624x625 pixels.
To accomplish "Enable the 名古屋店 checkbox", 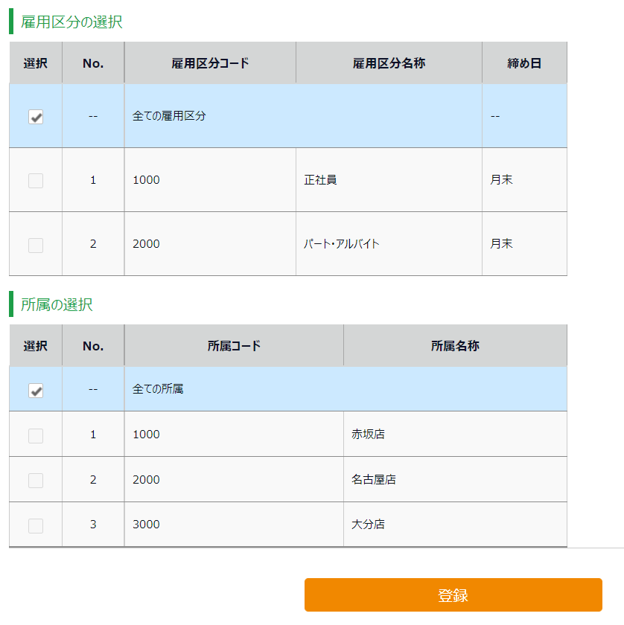I will pyautogui.click(x=36, y=481).
